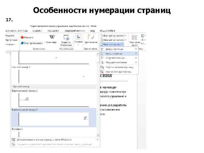Screen dimensions: 204x153
Task: Click the Номер страницы dropdown button
Action: [112, 44]
